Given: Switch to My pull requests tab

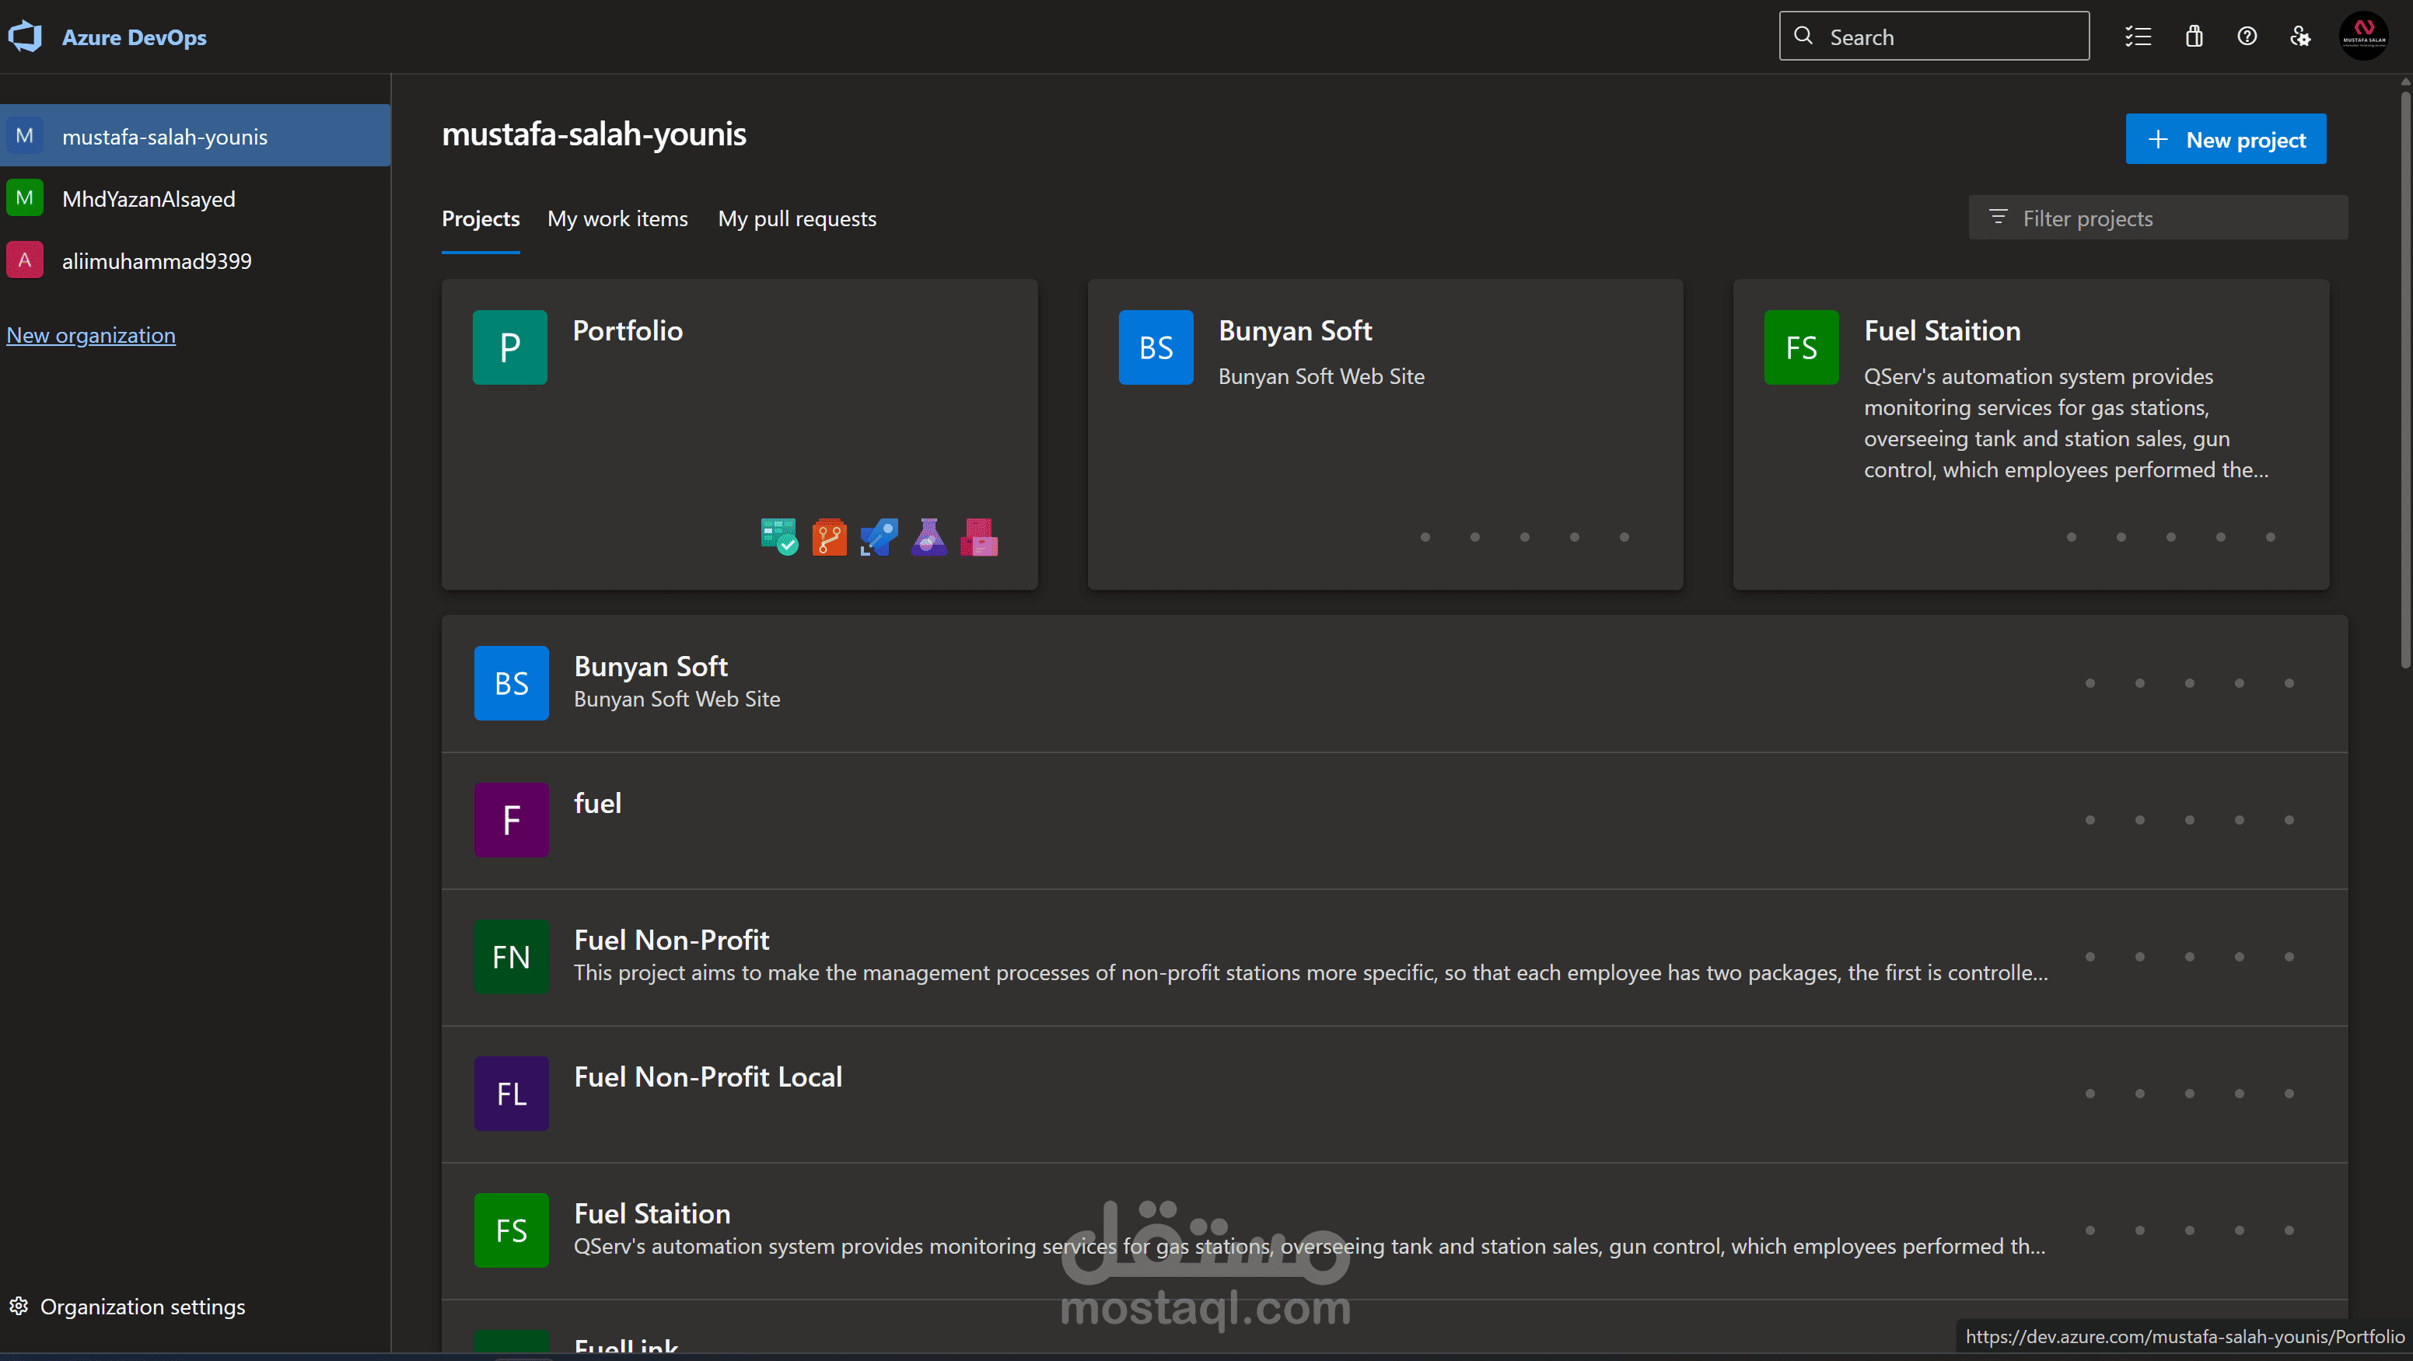Looking at the screenshot, I should click(797, 219).
